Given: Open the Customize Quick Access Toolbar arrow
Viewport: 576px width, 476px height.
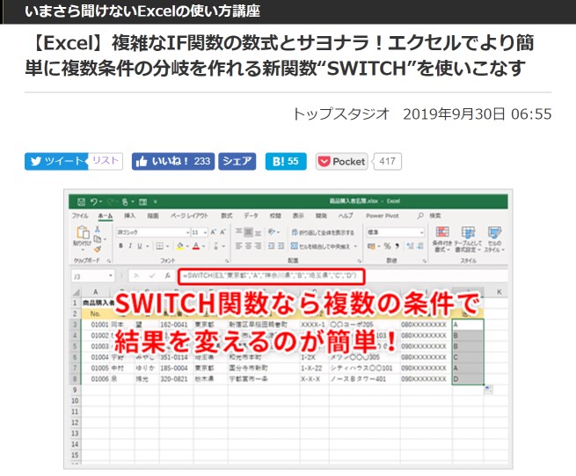Looking at the screenshot, I should 156,201.
